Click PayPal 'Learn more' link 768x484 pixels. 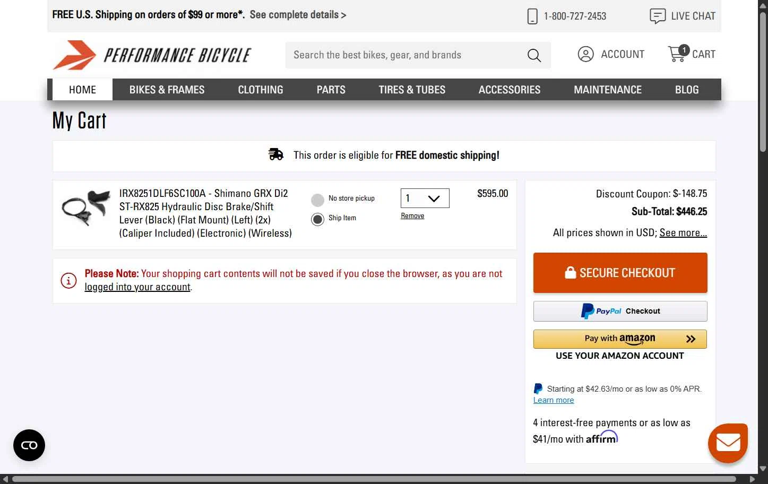pos(554,400)
